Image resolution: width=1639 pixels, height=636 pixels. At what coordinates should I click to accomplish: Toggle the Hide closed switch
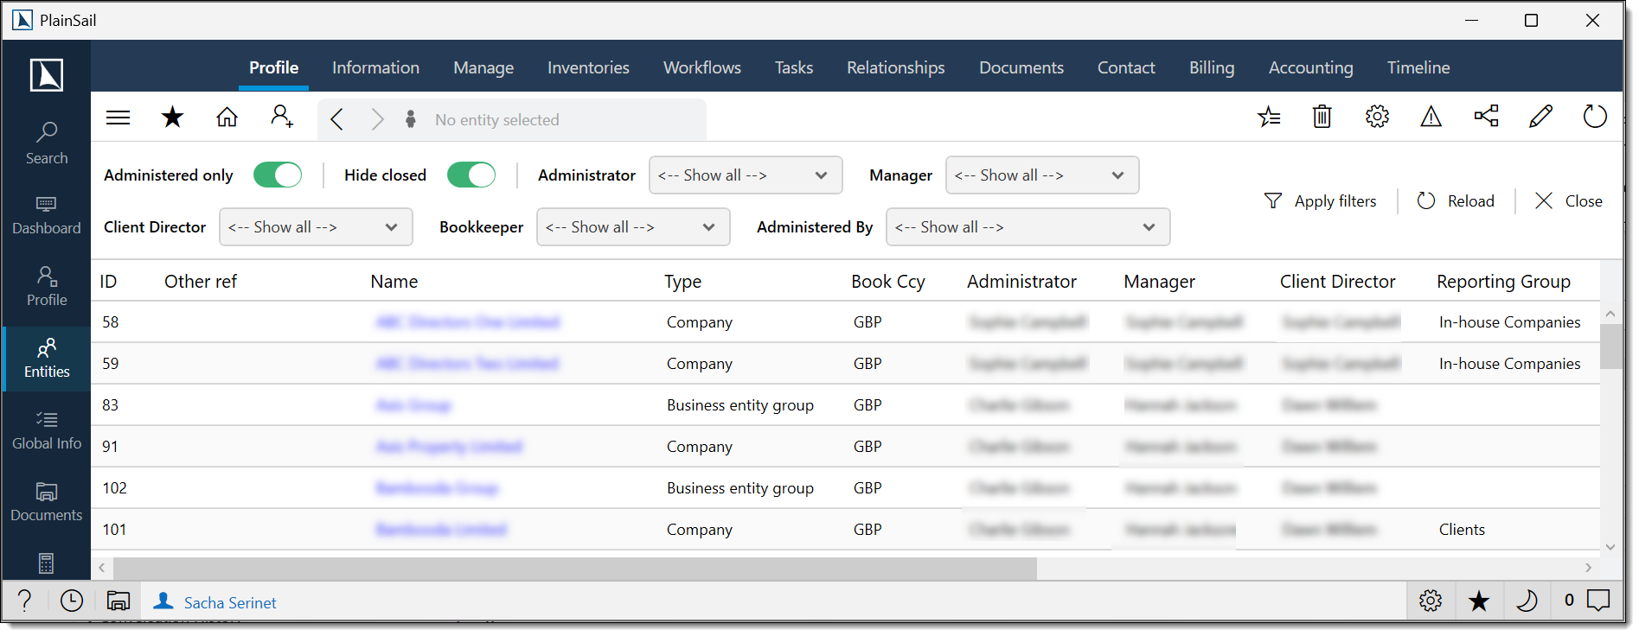[x=471, y=175]
